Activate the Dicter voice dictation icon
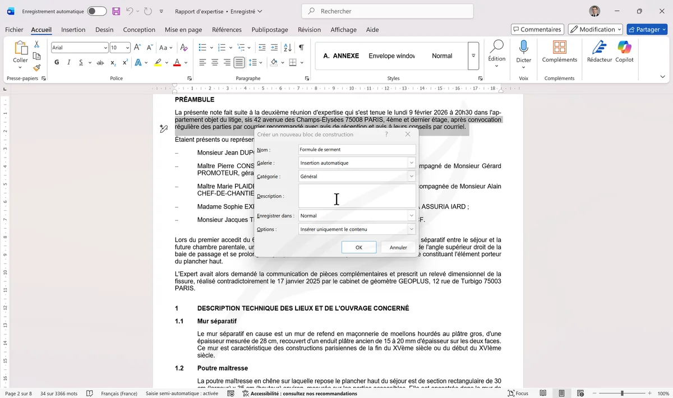The image size is (673, 398). tap(523, 53)
